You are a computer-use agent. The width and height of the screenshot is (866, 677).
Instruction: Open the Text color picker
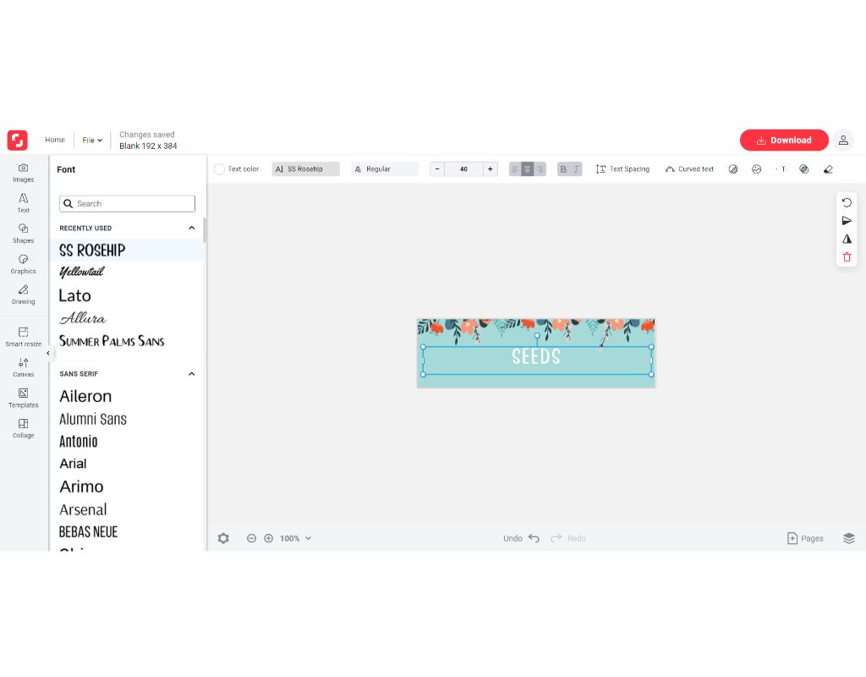237,168
